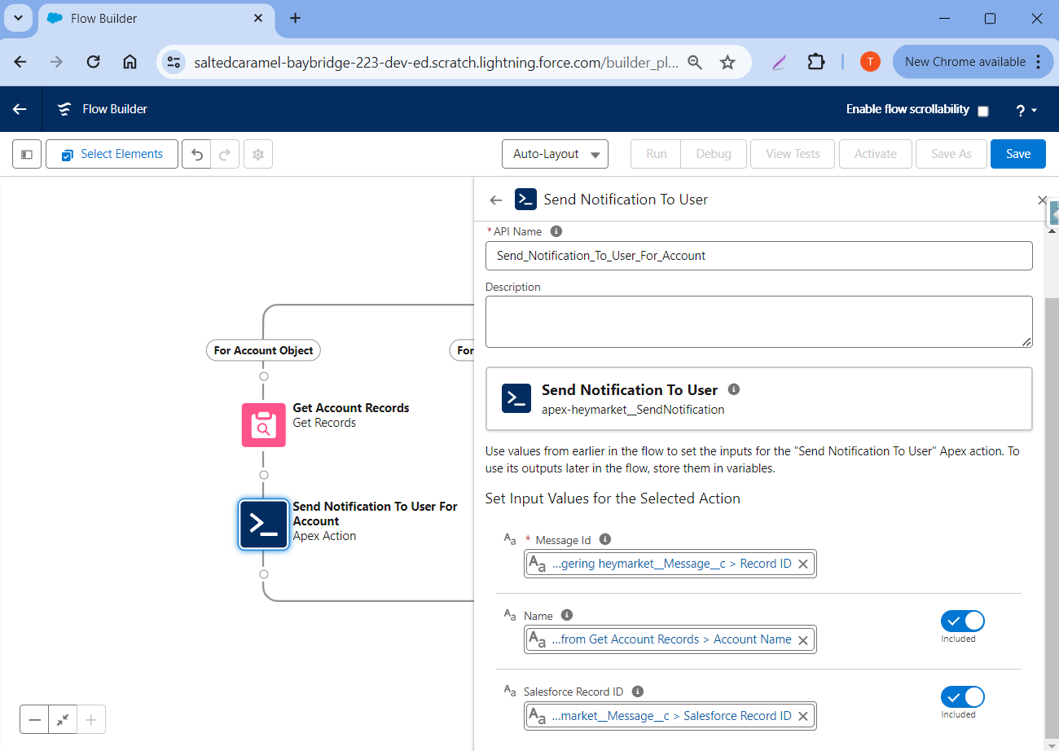Enable flow scrollability checkbox

coord(983,111)
